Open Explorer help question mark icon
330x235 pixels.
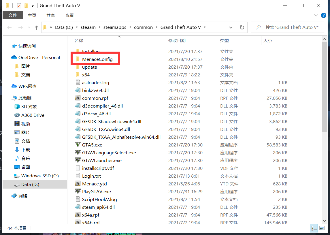coord(323,15)
